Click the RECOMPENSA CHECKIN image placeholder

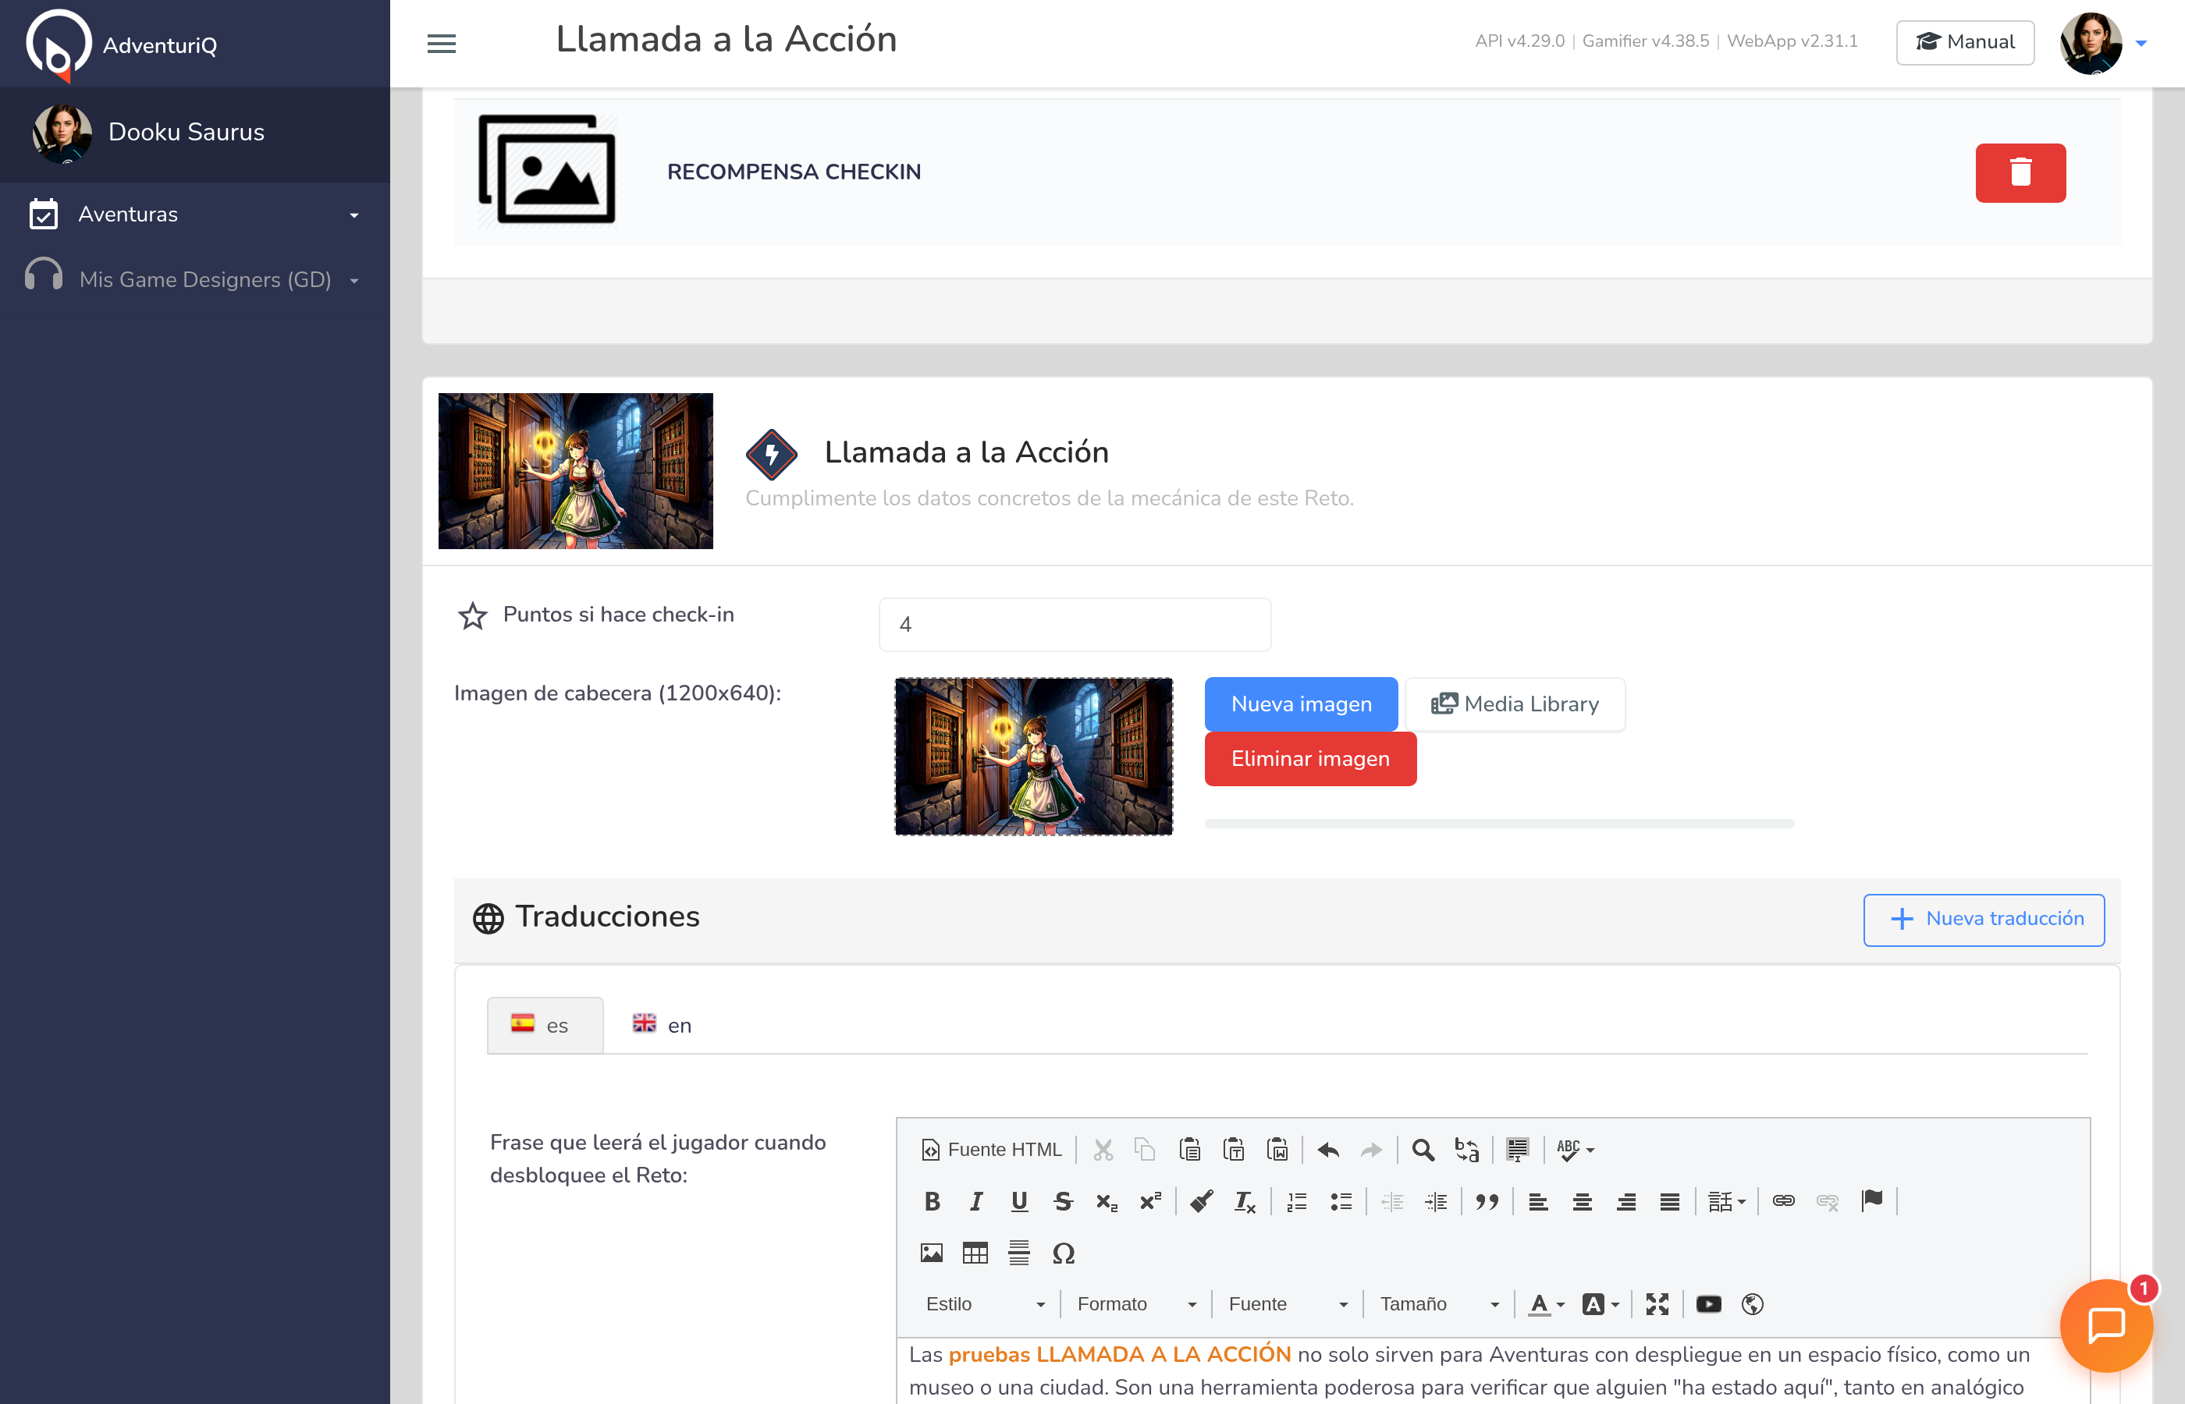click(x=547, y=169)
